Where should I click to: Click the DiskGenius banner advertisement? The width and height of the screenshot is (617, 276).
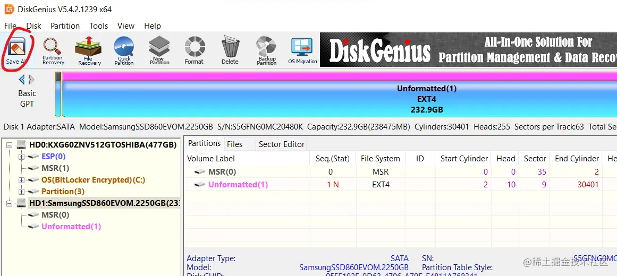468,50
